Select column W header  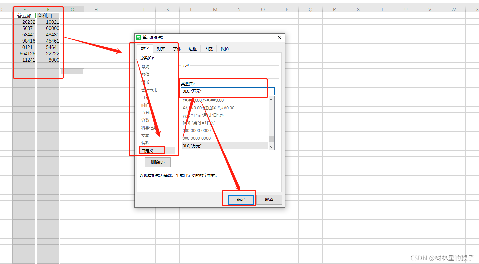pos(454,10)
